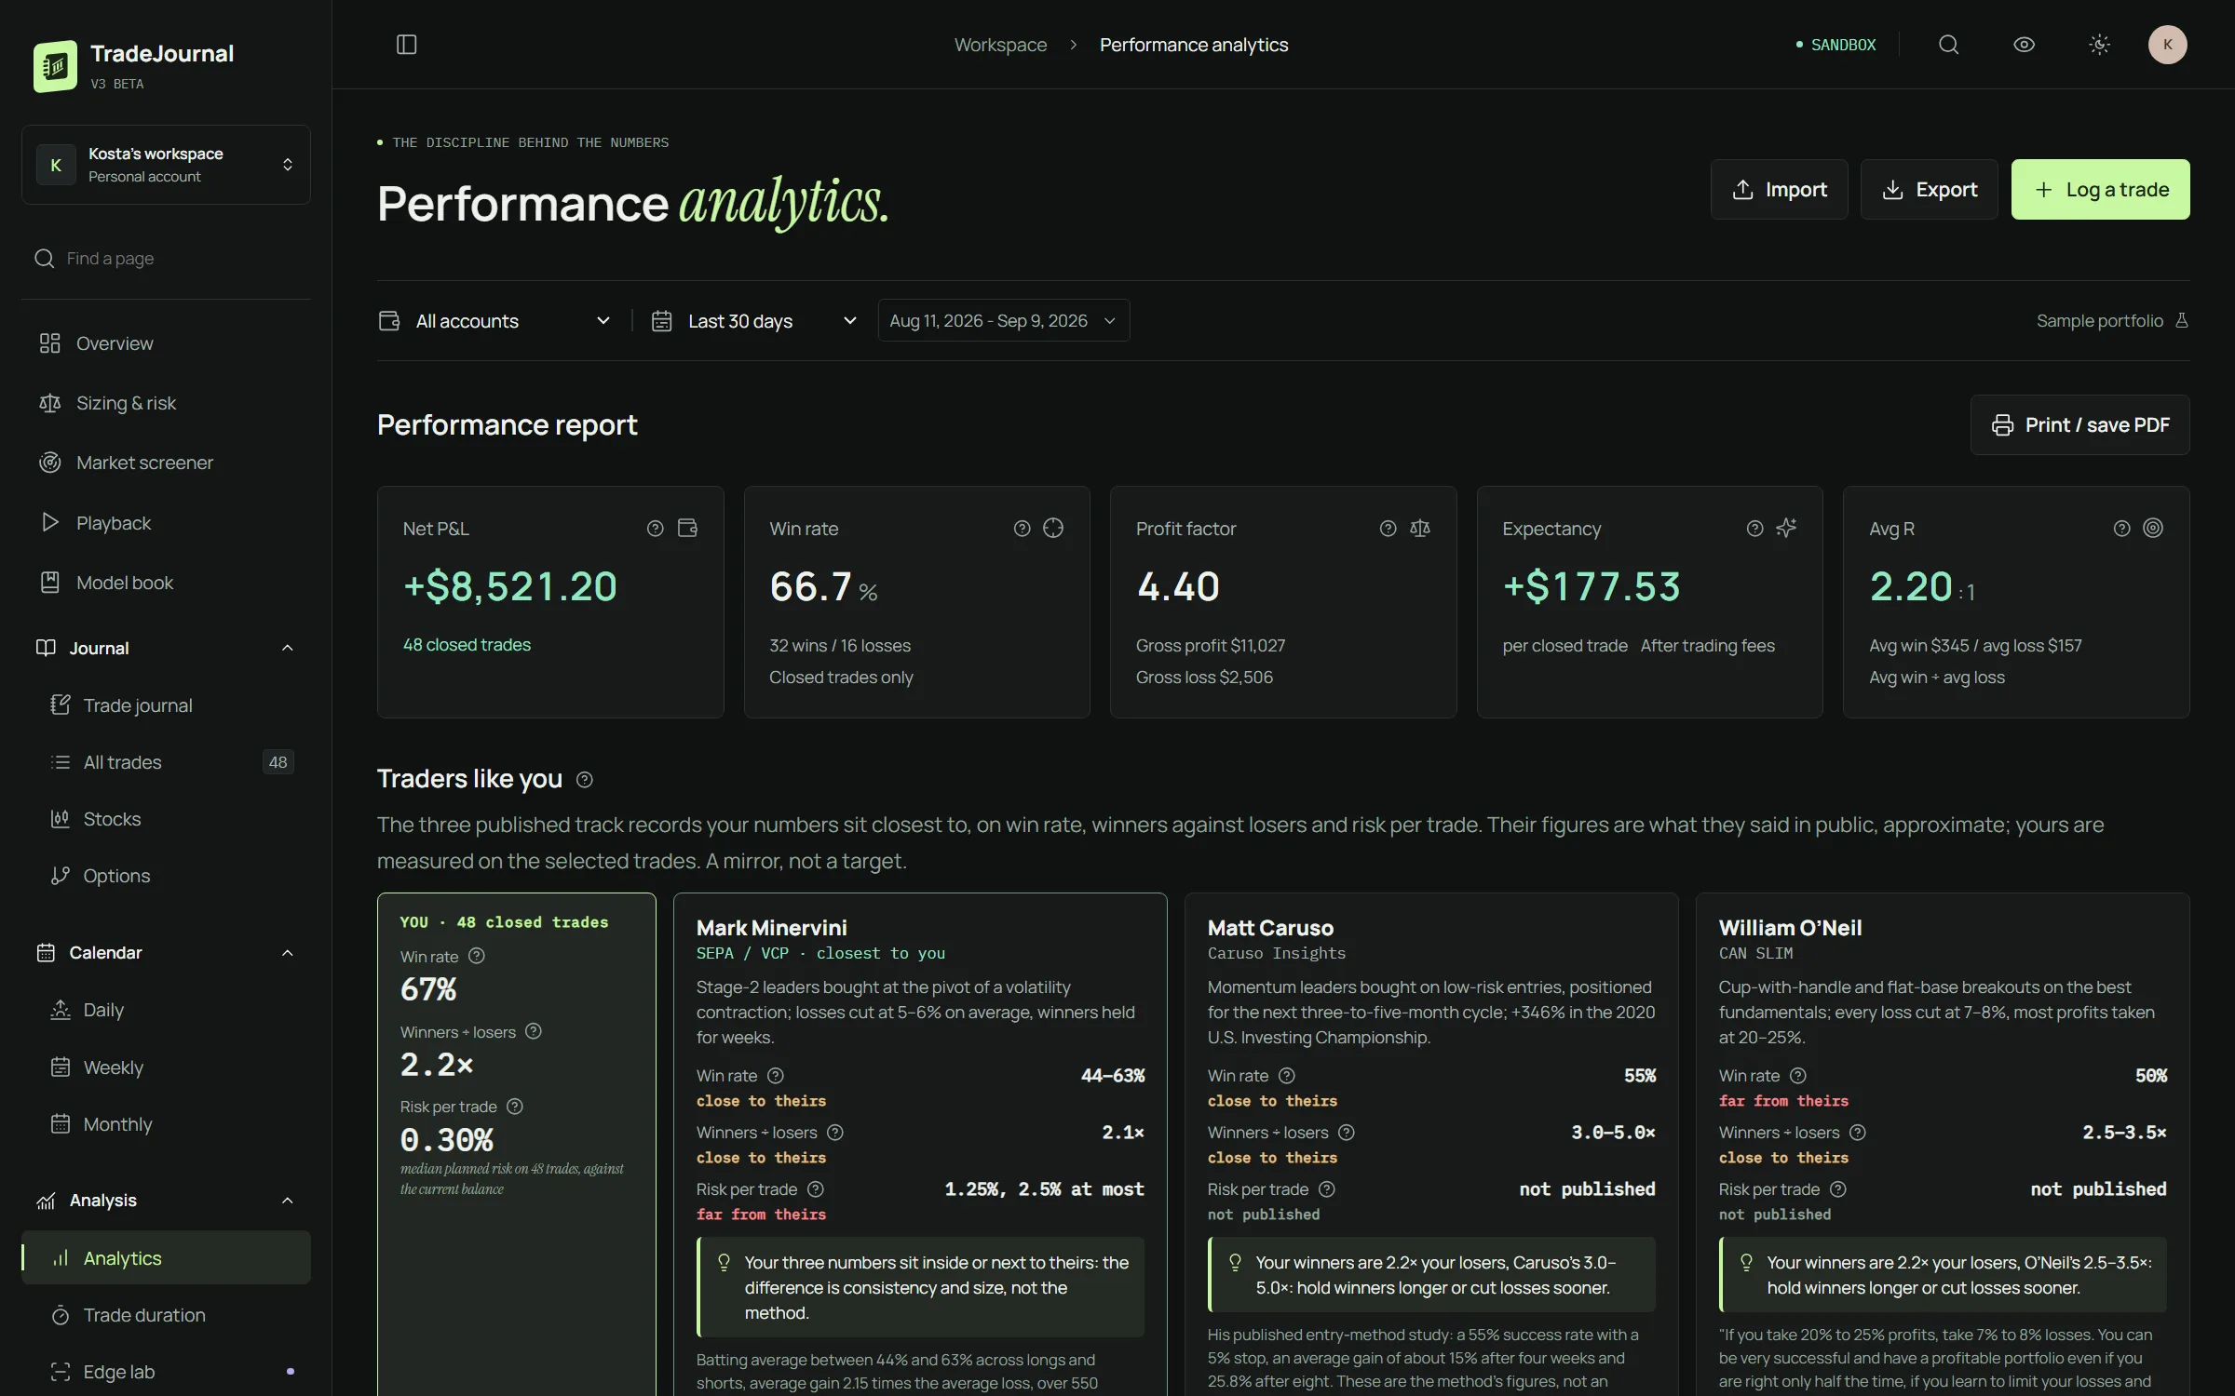This screenshot has height=1396, width=2235.
Task: Open Options under Journal
Action: 166,876
